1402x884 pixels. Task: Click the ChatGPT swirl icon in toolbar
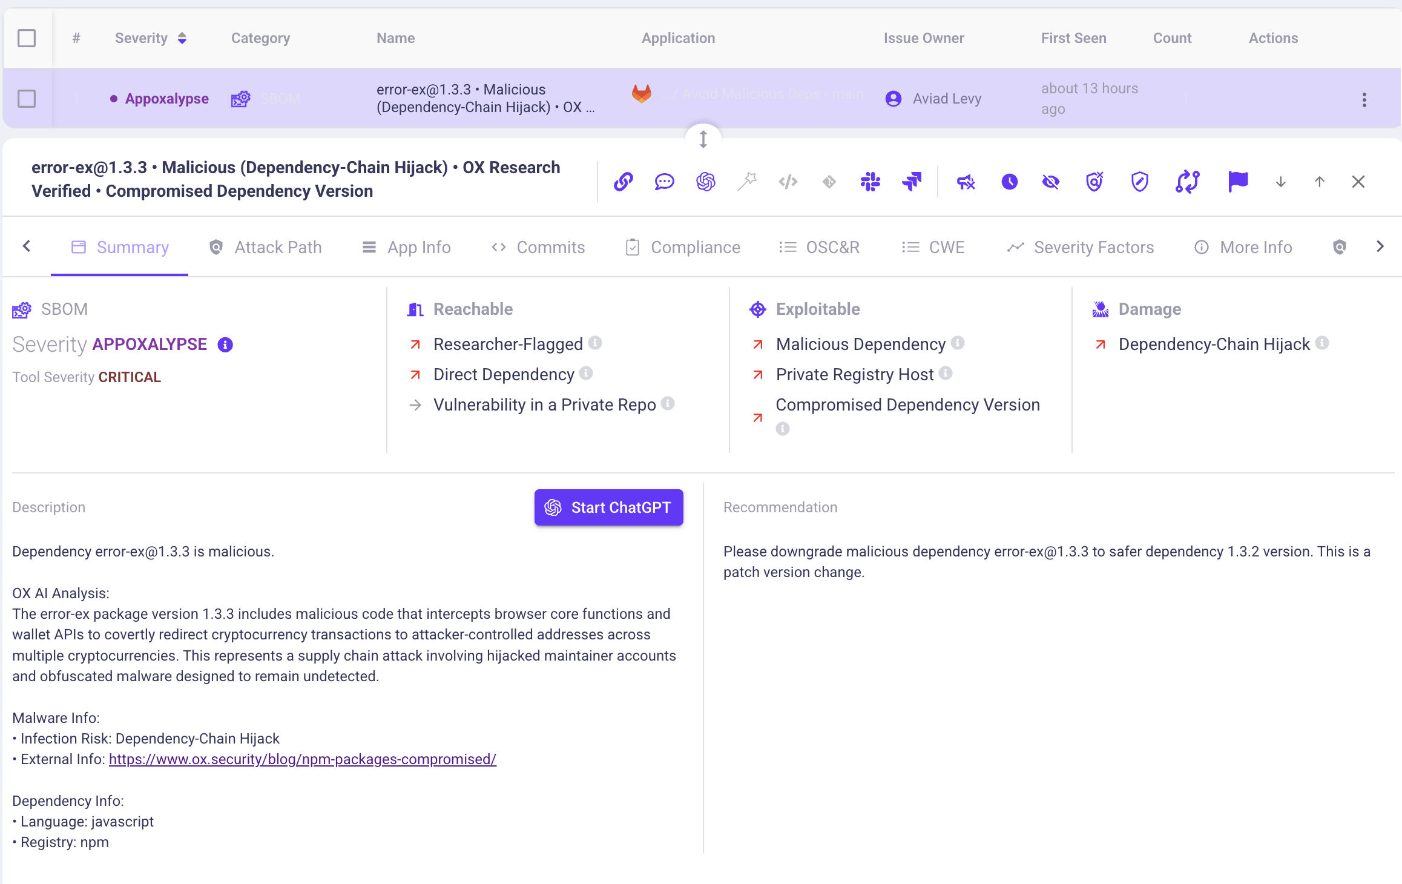[x=705, y=182]
